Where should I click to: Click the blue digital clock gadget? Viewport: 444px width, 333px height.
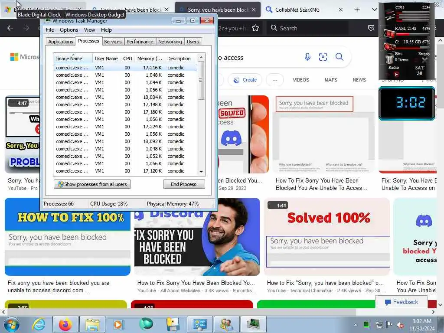pyautogui.click(x=407, y=103)
